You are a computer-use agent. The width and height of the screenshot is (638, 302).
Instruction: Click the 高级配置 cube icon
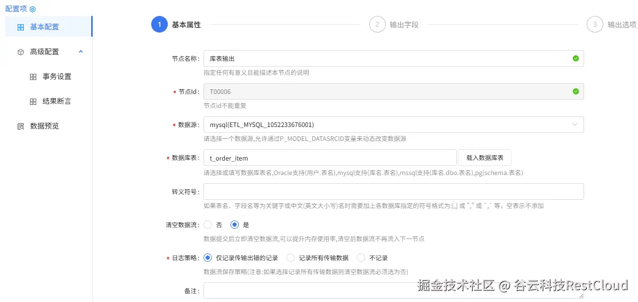pos(21,52)
